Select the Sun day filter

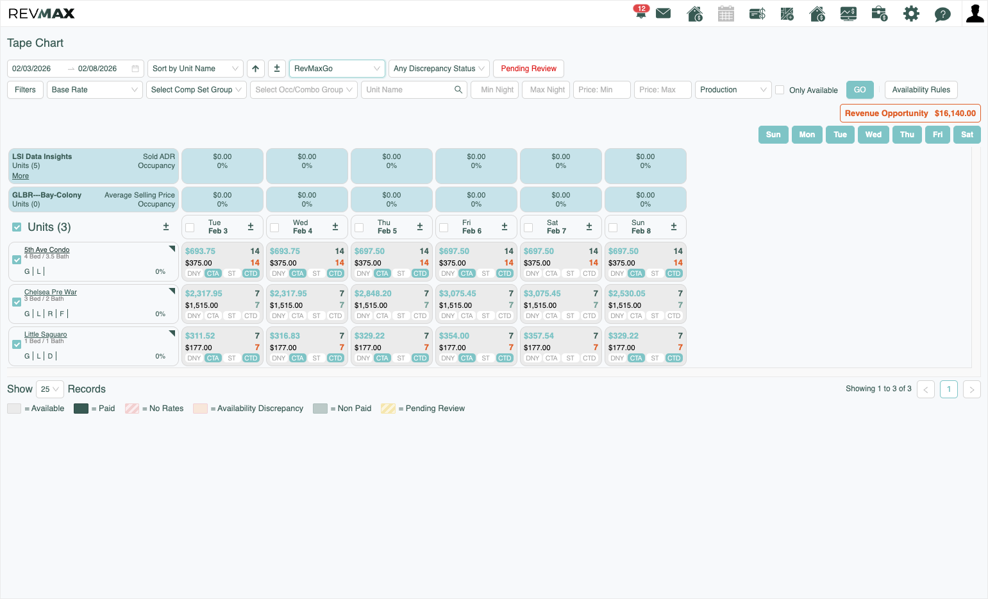(773, 135)
